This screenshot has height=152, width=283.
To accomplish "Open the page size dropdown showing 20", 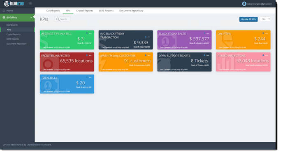I will click(265, 19).
